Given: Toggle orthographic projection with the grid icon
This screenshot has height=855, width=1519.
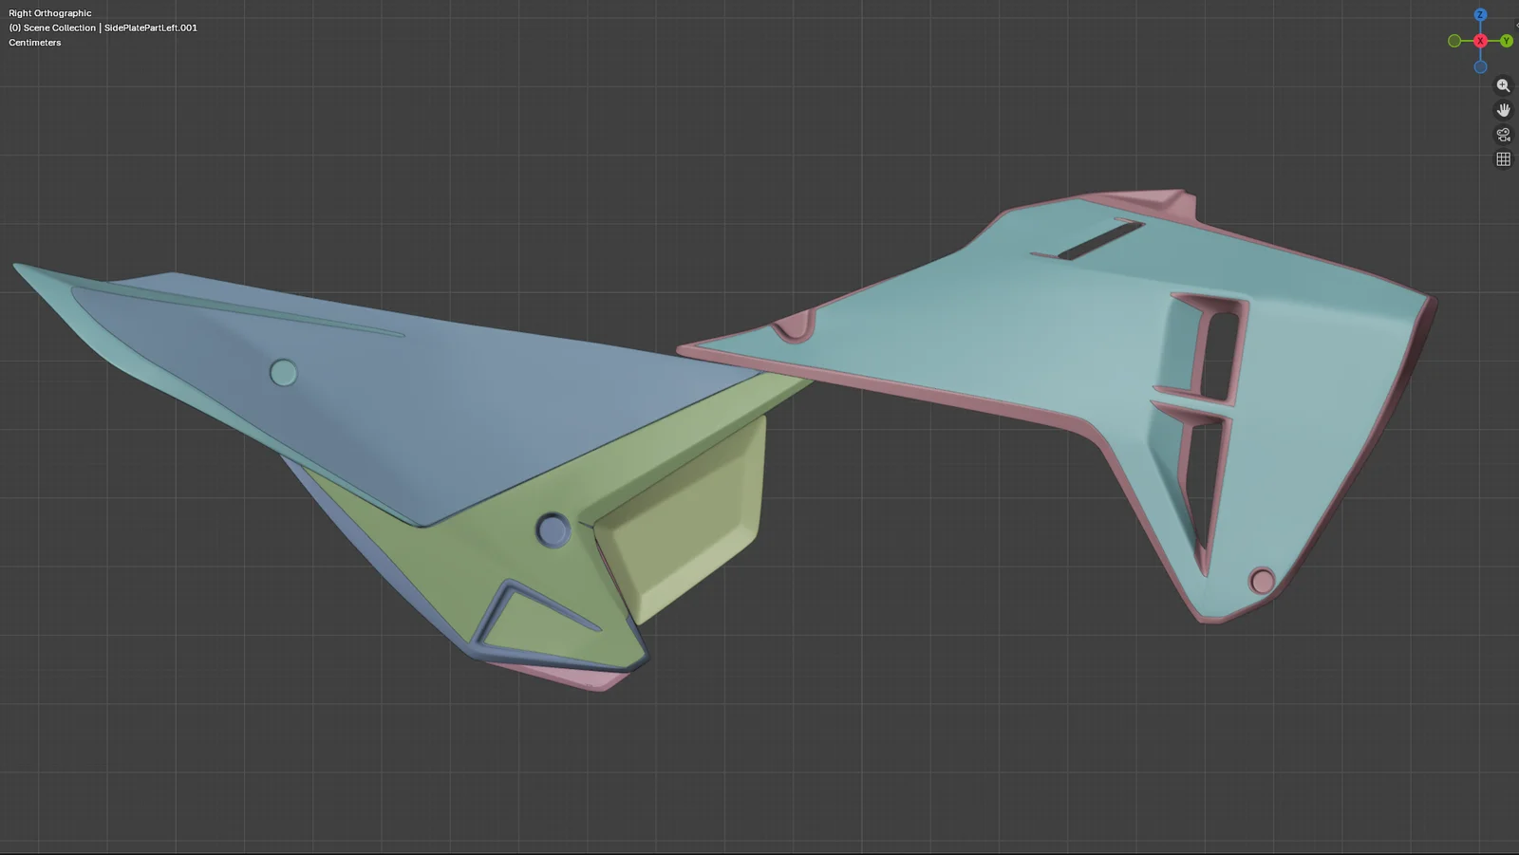Looking at the screenshot, I should click(x=1504, y=158).
